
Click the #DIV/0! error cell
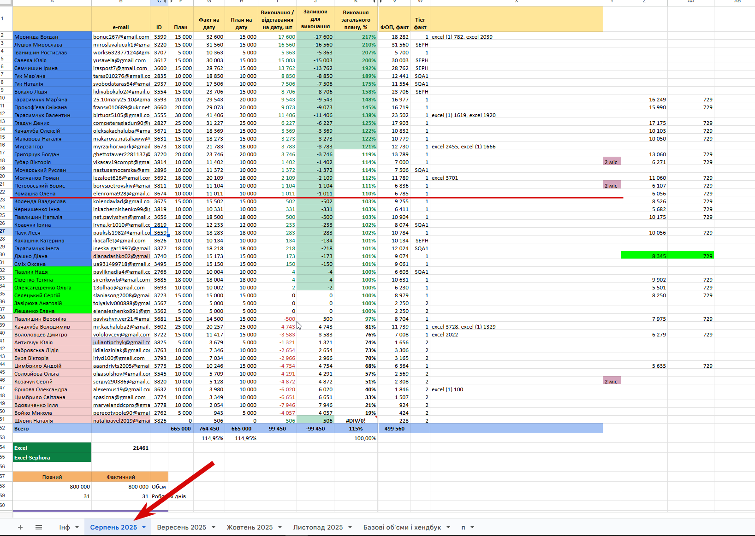pos(356,421)
